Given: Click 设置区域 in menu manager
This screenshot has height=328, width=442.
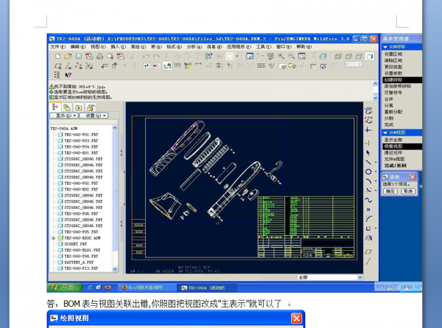Looking at the screenshot, I should pyautogui.click(x=393, y=54).
